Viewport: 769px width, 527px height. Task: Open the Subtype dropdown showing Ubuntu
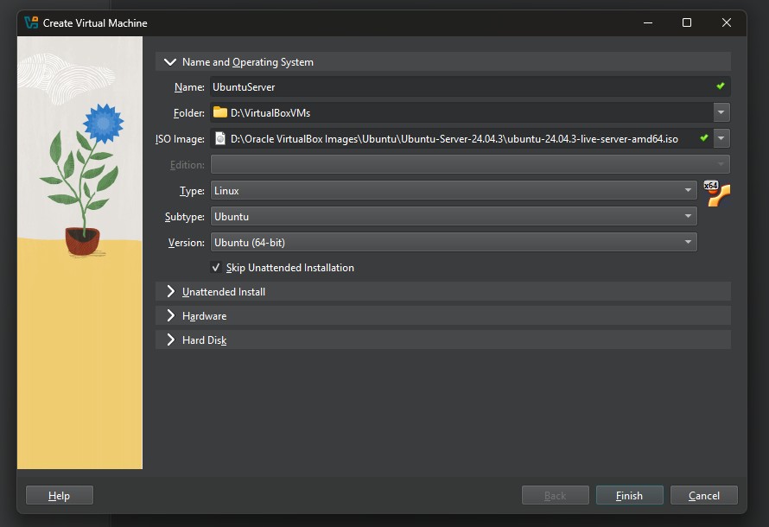454,216
